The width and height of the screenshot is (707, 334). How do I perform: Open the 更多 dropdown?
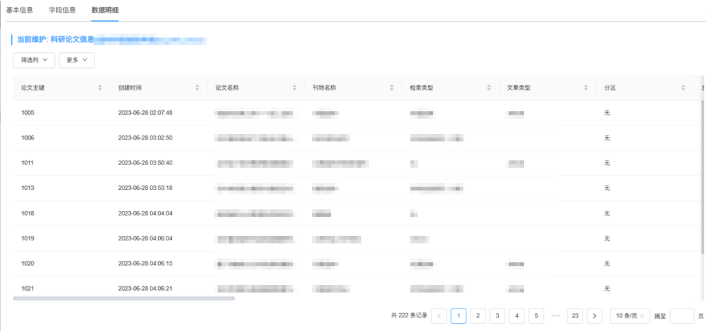tap(77, 61)
